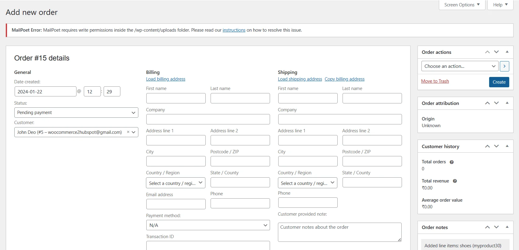Focus the shipping City field
Image resolution: width=519 pixels, height=250 pixels.
pyautogui.click(x=308, y=161)
